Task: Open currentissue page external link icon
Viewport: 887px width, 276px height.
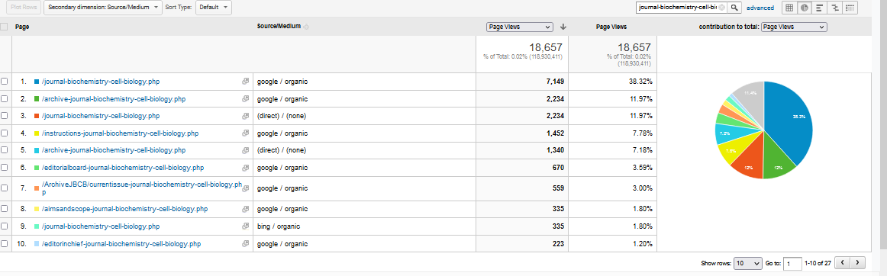Action: [246, 188]
